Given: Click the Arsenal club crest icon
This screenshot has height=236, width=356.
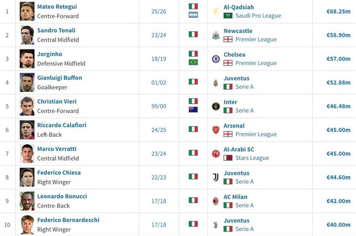Looking at the screenshot, I should (216, 130).
